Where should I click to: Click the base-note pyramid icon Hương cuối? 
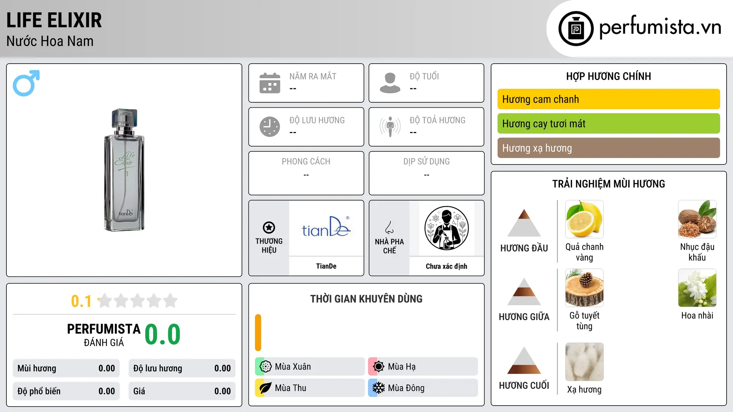[524, 360]
